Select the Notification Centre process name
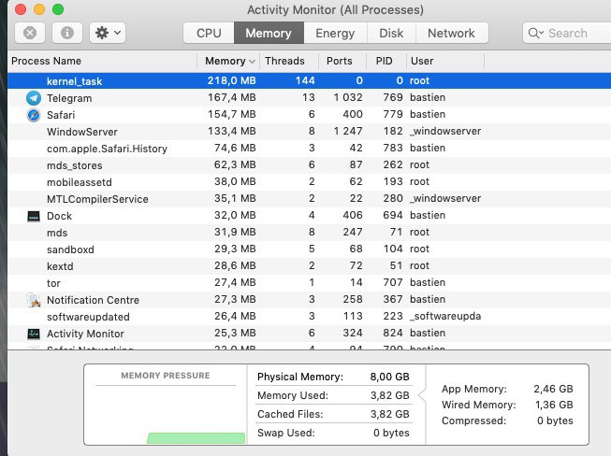The width and height of the screenshot is (611, 456). (x=93, y=300)
